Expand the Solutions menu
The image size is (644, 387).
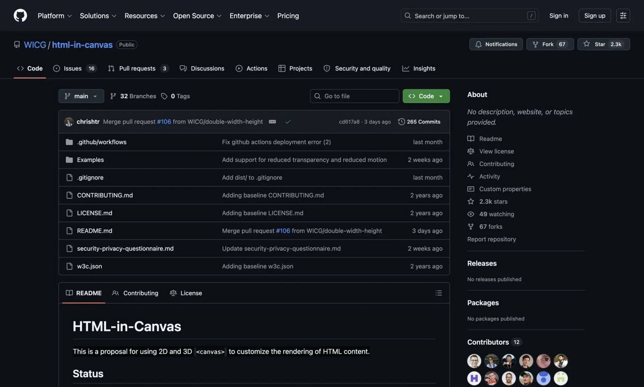pyautogui.click(x=98, y=16)
